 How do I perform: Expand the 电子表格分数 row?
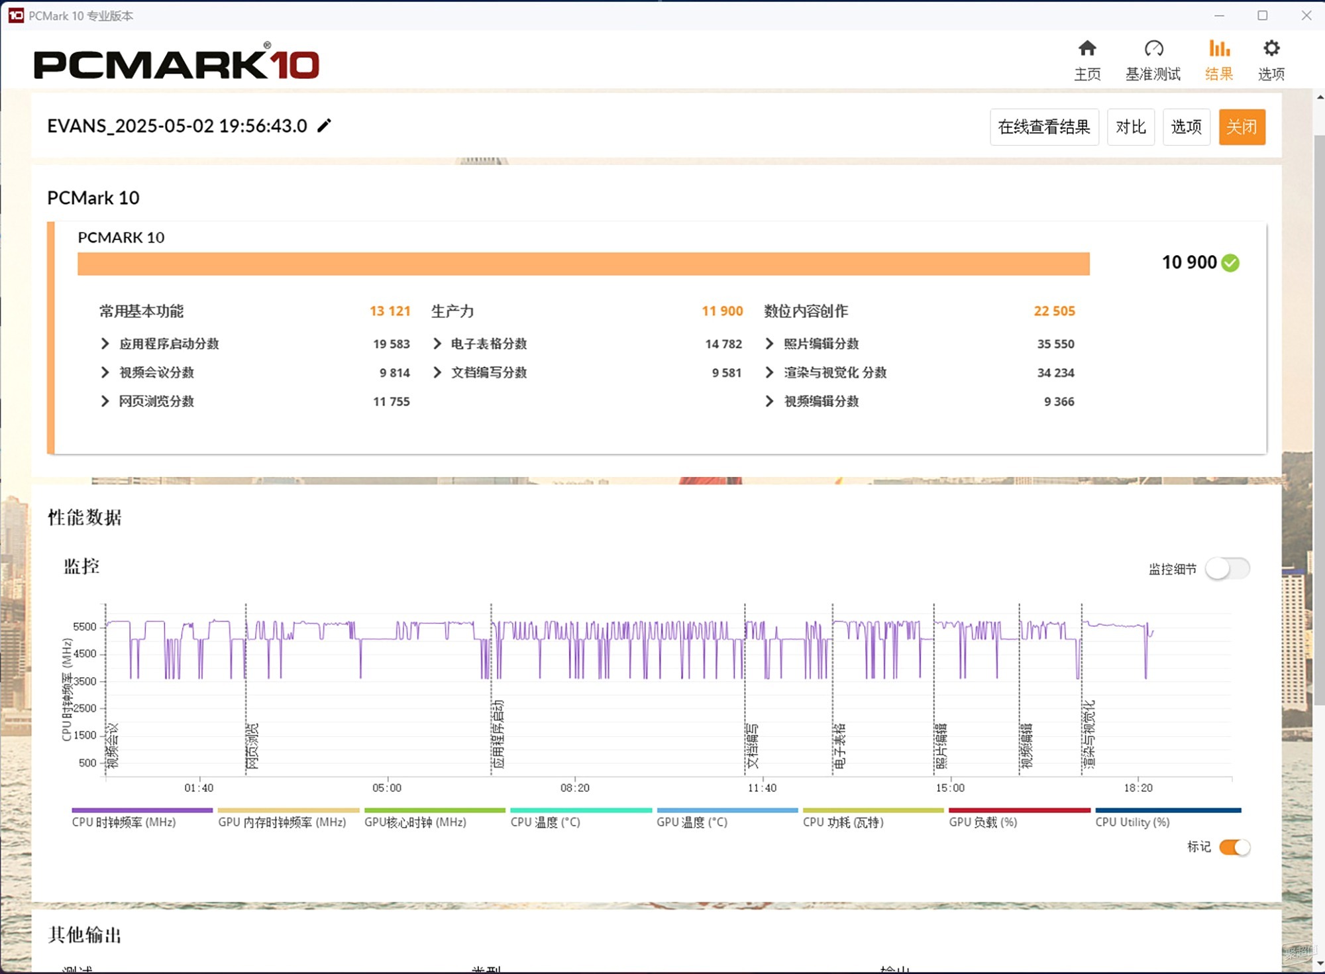pyautogui.click(x=437, y=343)
